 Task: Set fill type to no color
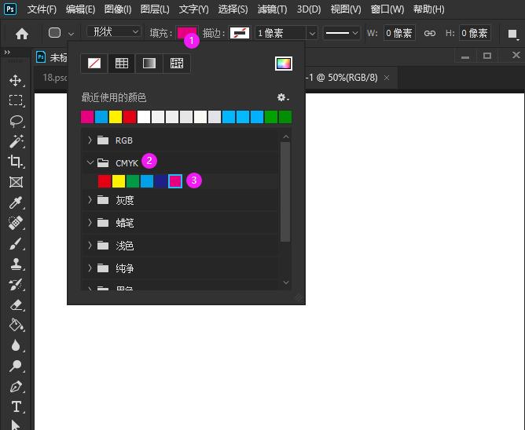pyautogui.click(x=94, y=64)
